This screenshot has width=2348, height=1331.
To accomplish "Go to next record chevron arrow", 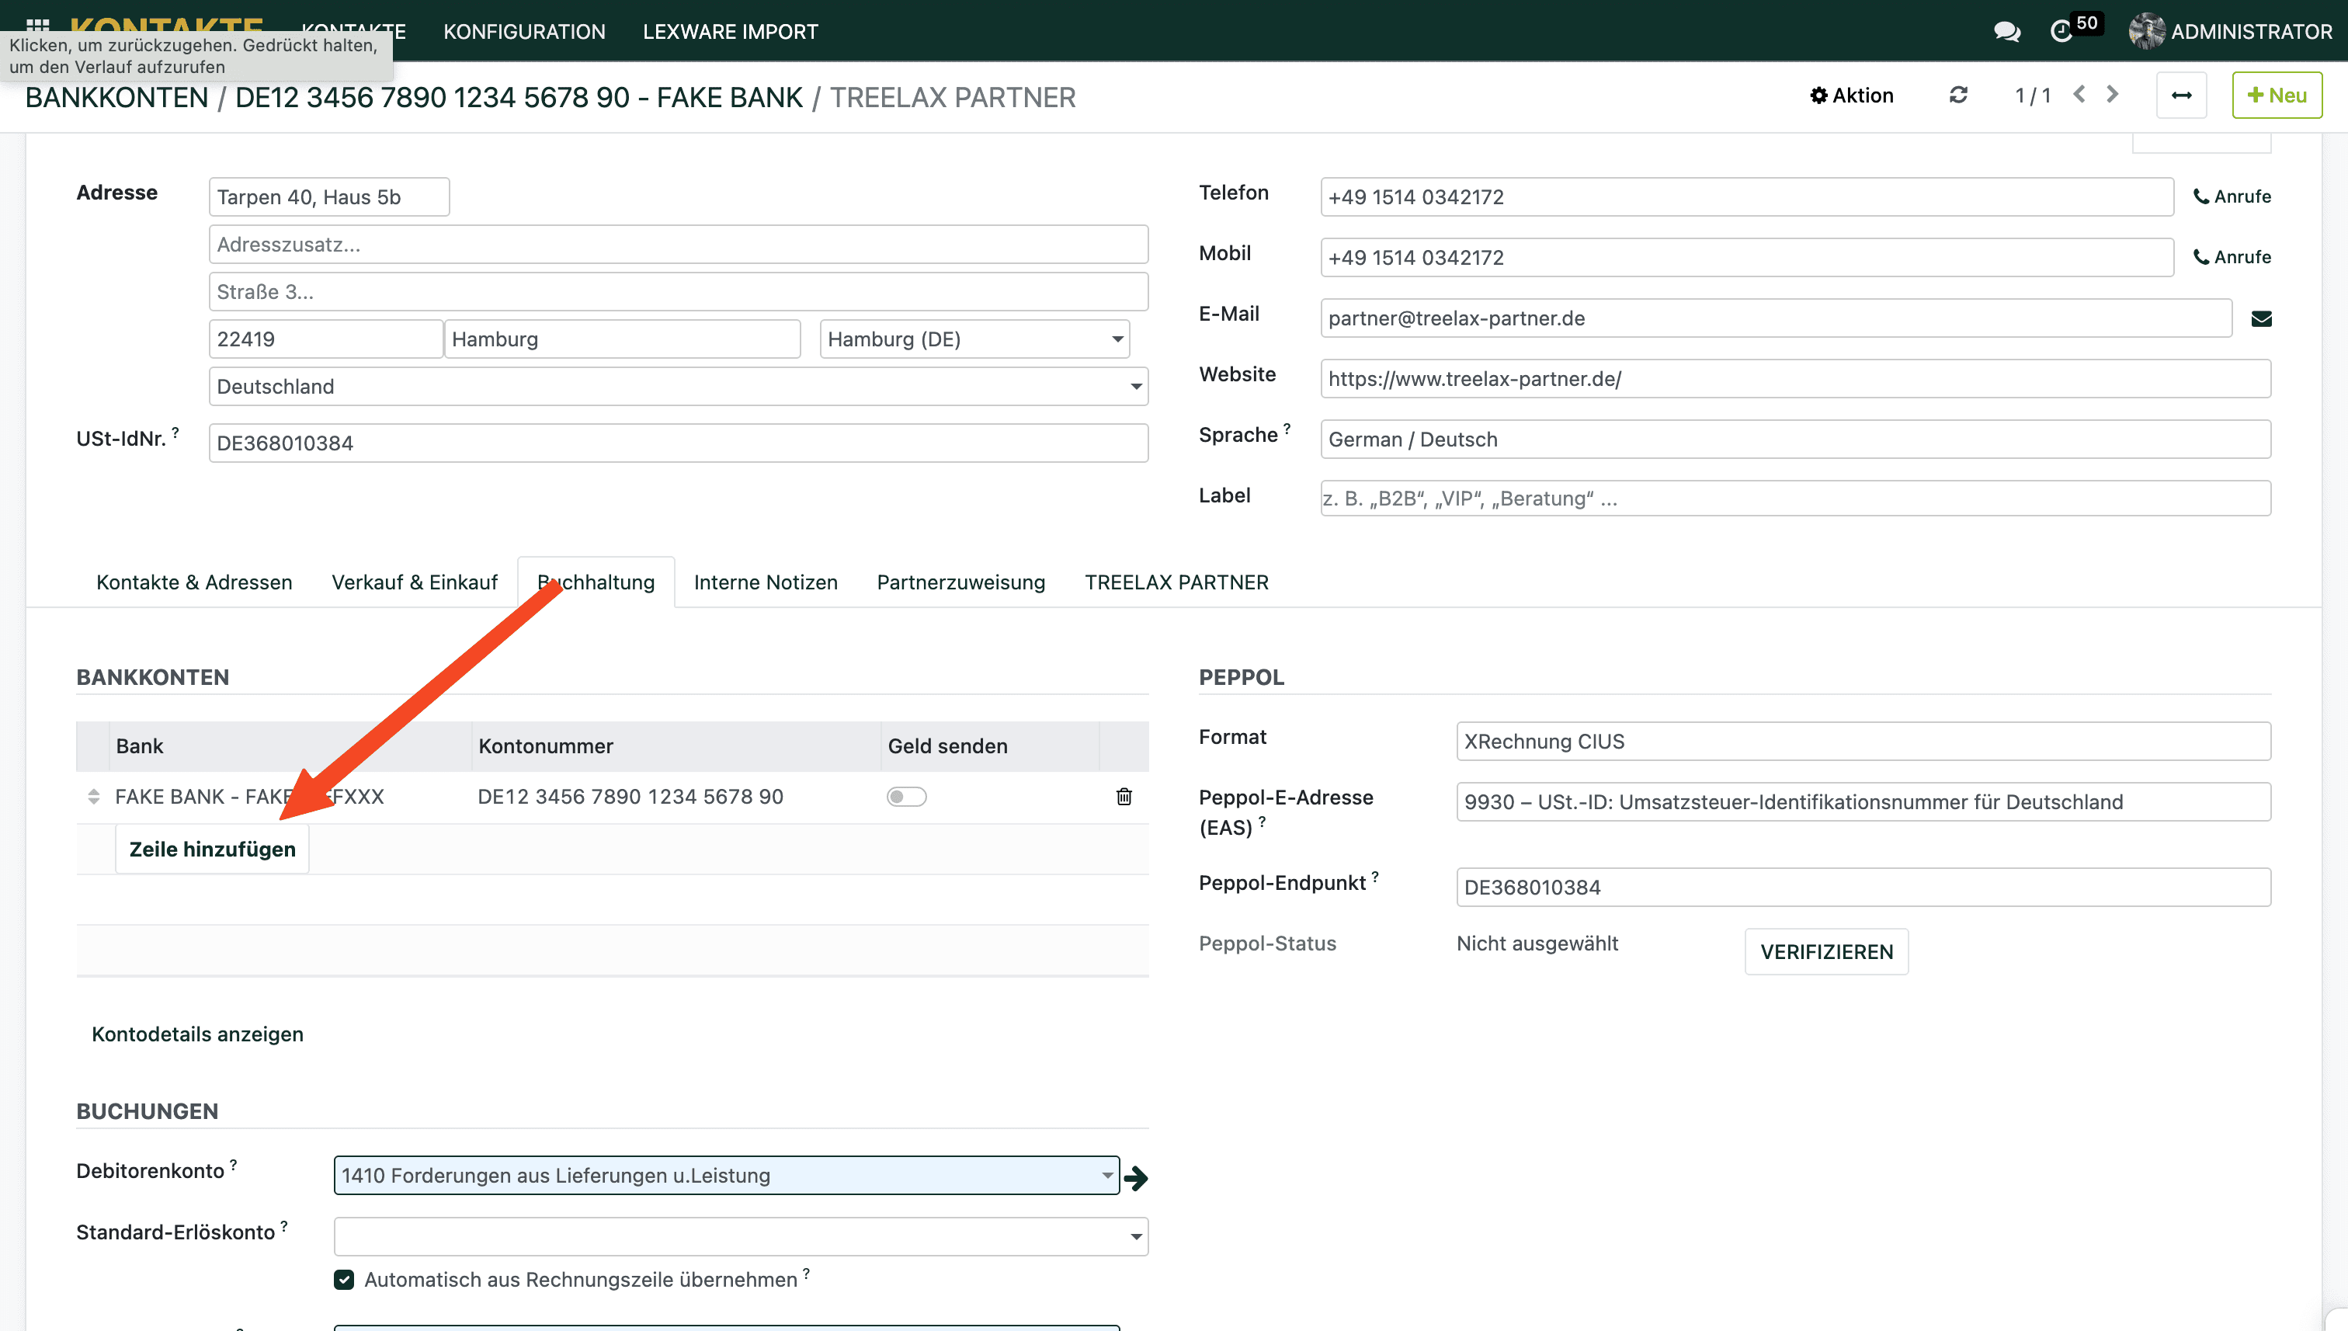I will click(2112, 94).
